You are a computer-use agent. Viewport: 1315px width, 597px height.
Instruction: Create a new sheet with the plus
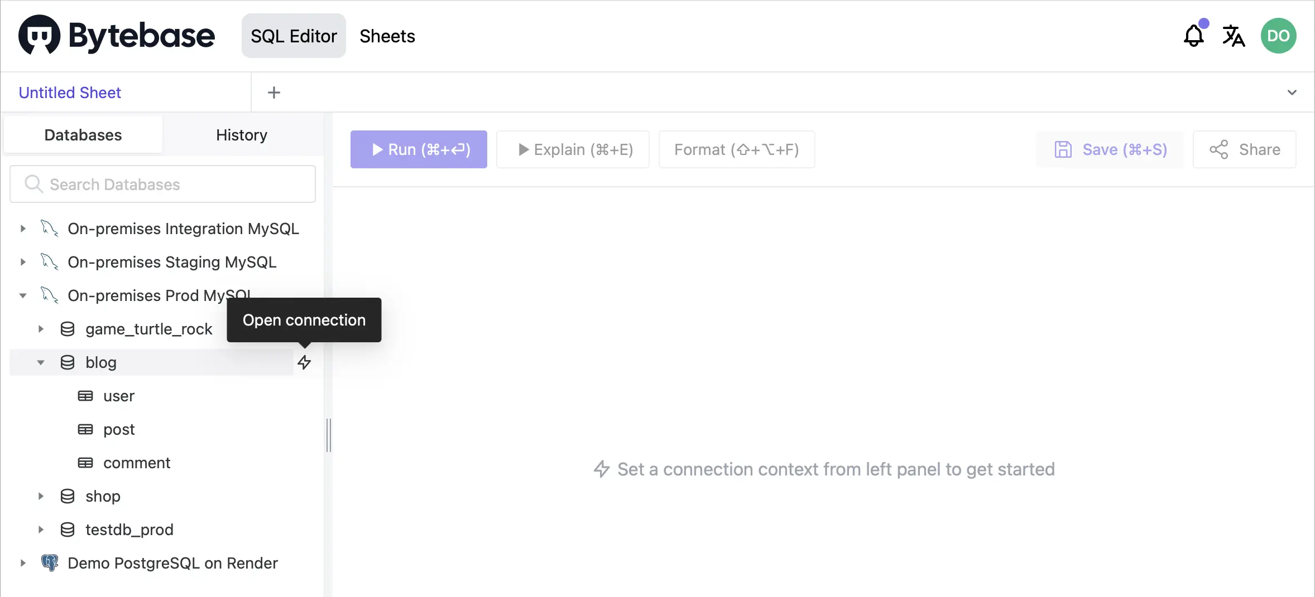tap(273, 92)
